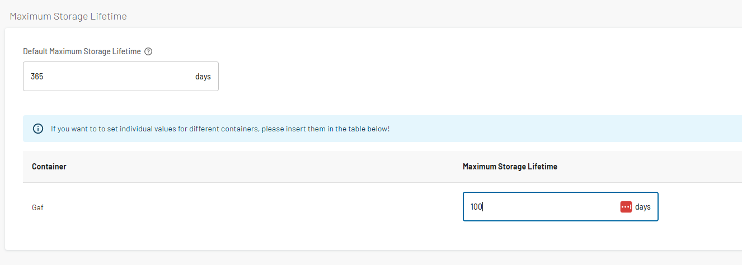This screenshot has height=265, width=742.
Task: Click the individual values hint text in banner
Action: click(x=220, y=129)
